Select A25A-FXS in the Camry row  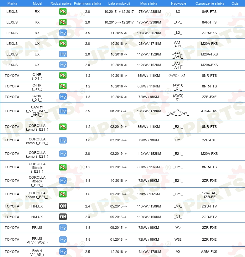coord(209,111)
